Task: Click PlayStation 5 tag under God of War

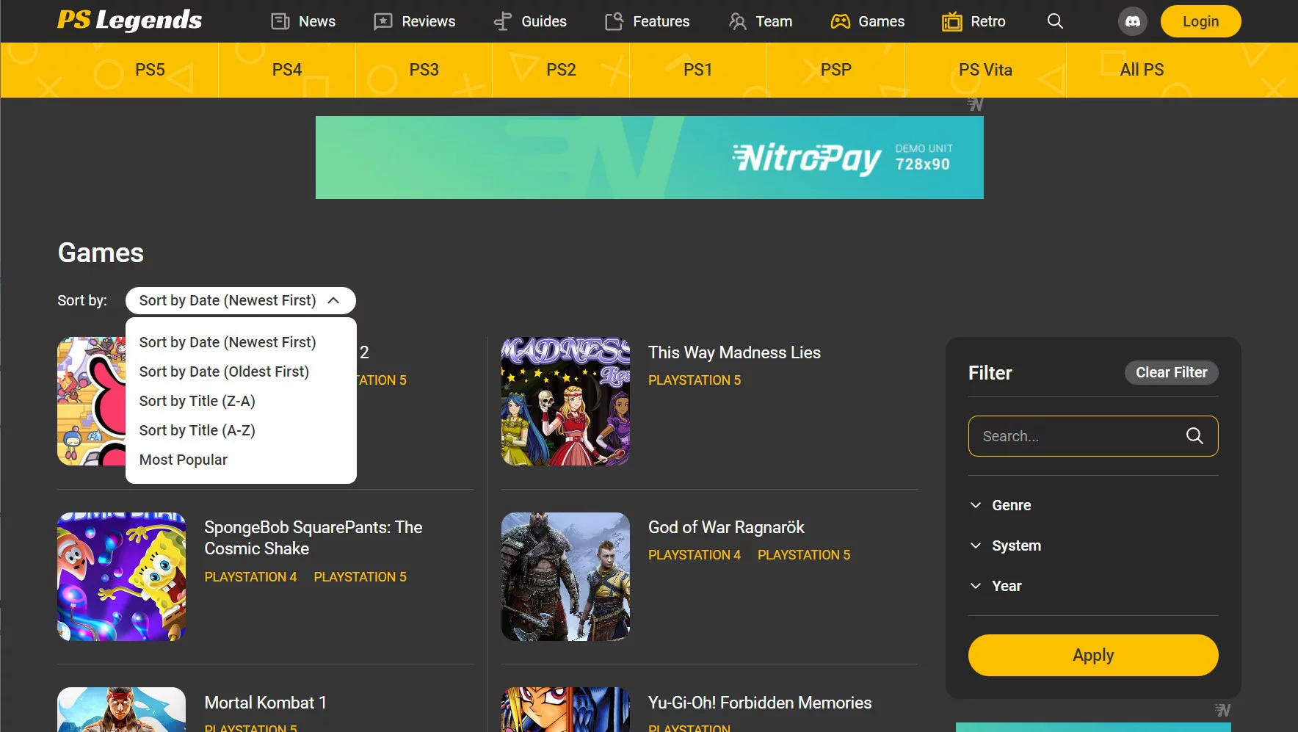Action: (x=804, y=555)
